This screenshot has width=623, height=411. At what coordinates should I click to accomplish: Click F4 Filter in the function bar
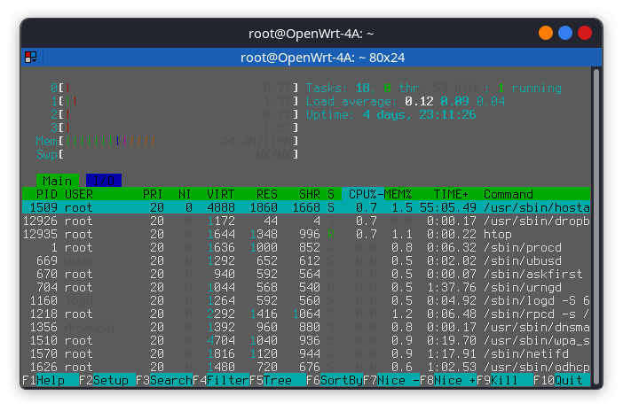click(x=221, y=380)
